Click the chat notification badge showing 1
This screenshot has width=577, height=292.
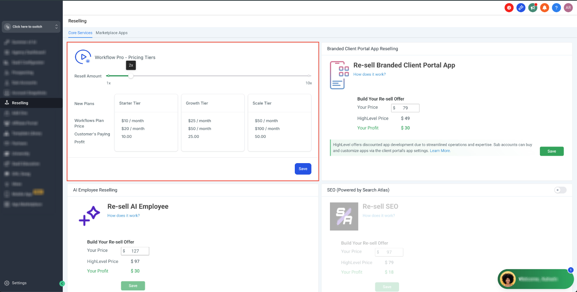(x=570, y=270)
